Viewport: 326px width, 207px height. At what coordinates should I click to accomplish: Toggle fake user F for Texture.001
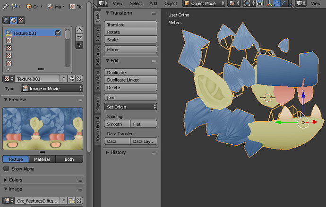[64, 79]
